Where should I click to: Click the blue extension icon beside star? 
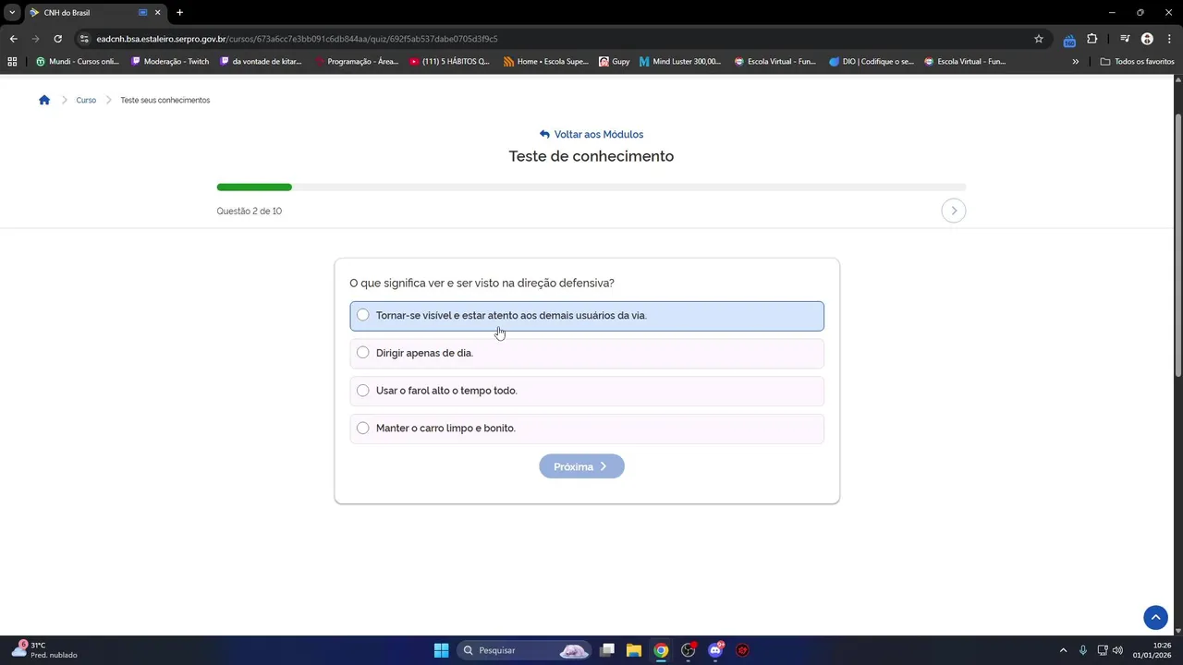point(1069,40)
